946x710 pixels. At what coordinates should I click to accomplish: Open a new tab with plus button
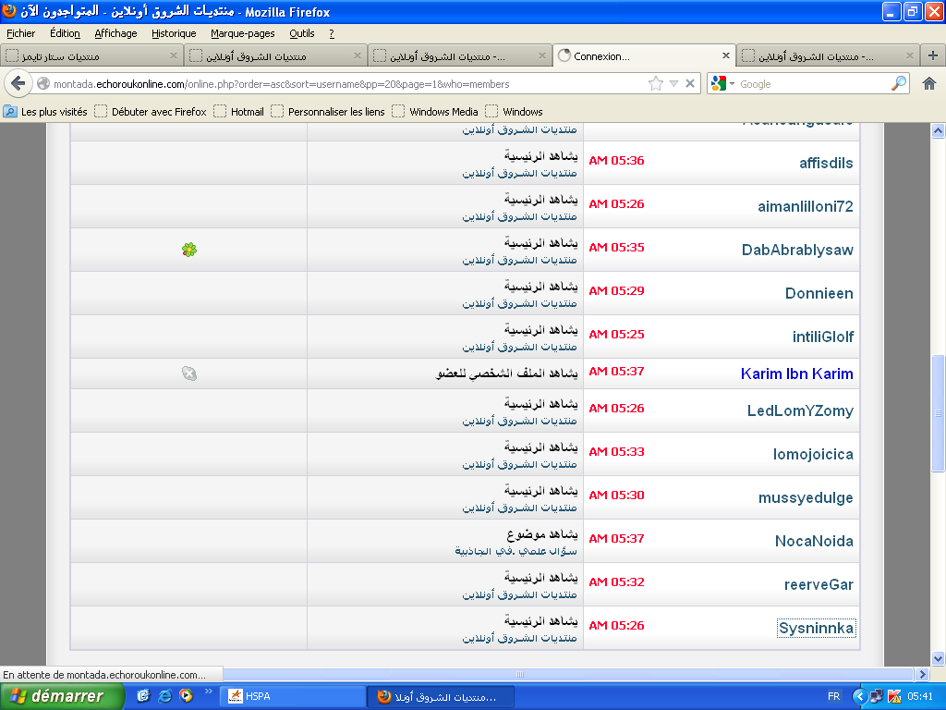tap(933, 55)
